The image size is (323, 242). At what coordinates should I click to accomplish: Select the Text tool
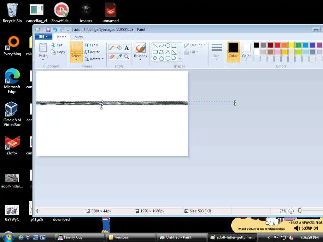126,48
